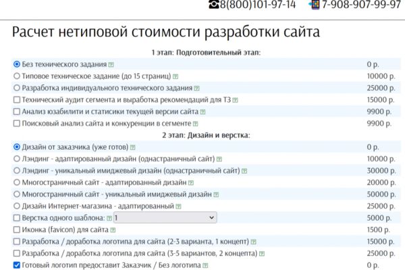Enable 'Верстка одного шаблона' checkbox
Screen dimensions: 405x270
pos(17,218)
